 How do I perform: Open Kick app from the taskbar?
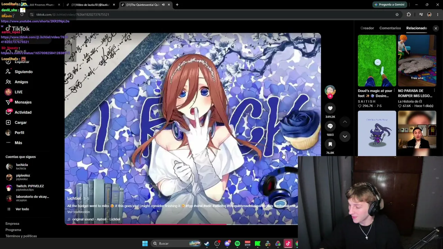point(257,243)
